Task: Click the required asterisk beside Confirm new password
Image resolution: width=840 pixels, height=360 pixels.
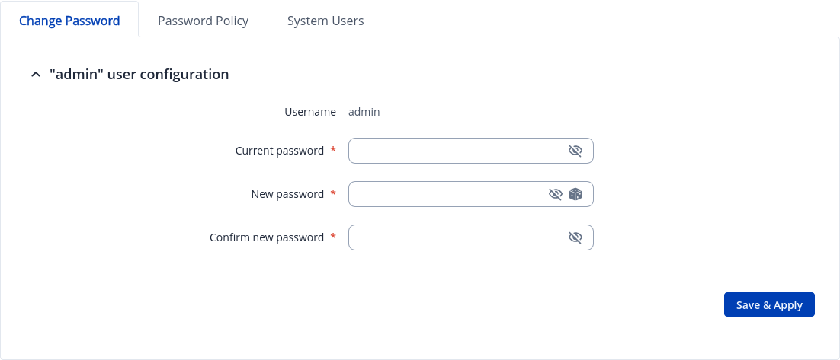Action: tap(333, 237)
